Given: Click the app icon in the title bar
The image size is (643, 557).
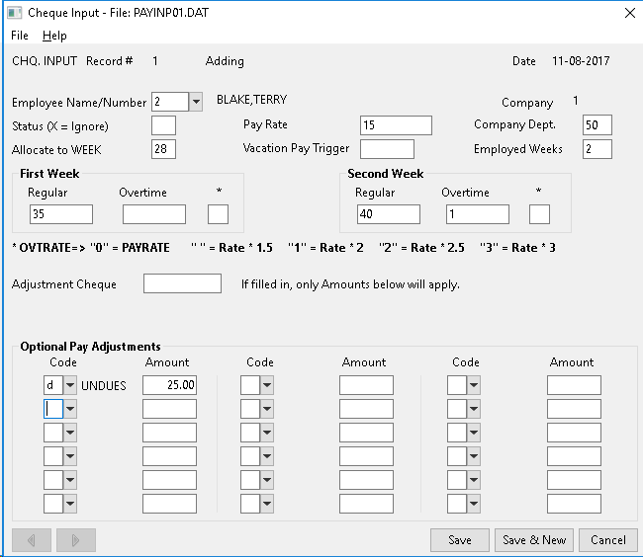Looking at the screenshot, I should coord(15,13).
